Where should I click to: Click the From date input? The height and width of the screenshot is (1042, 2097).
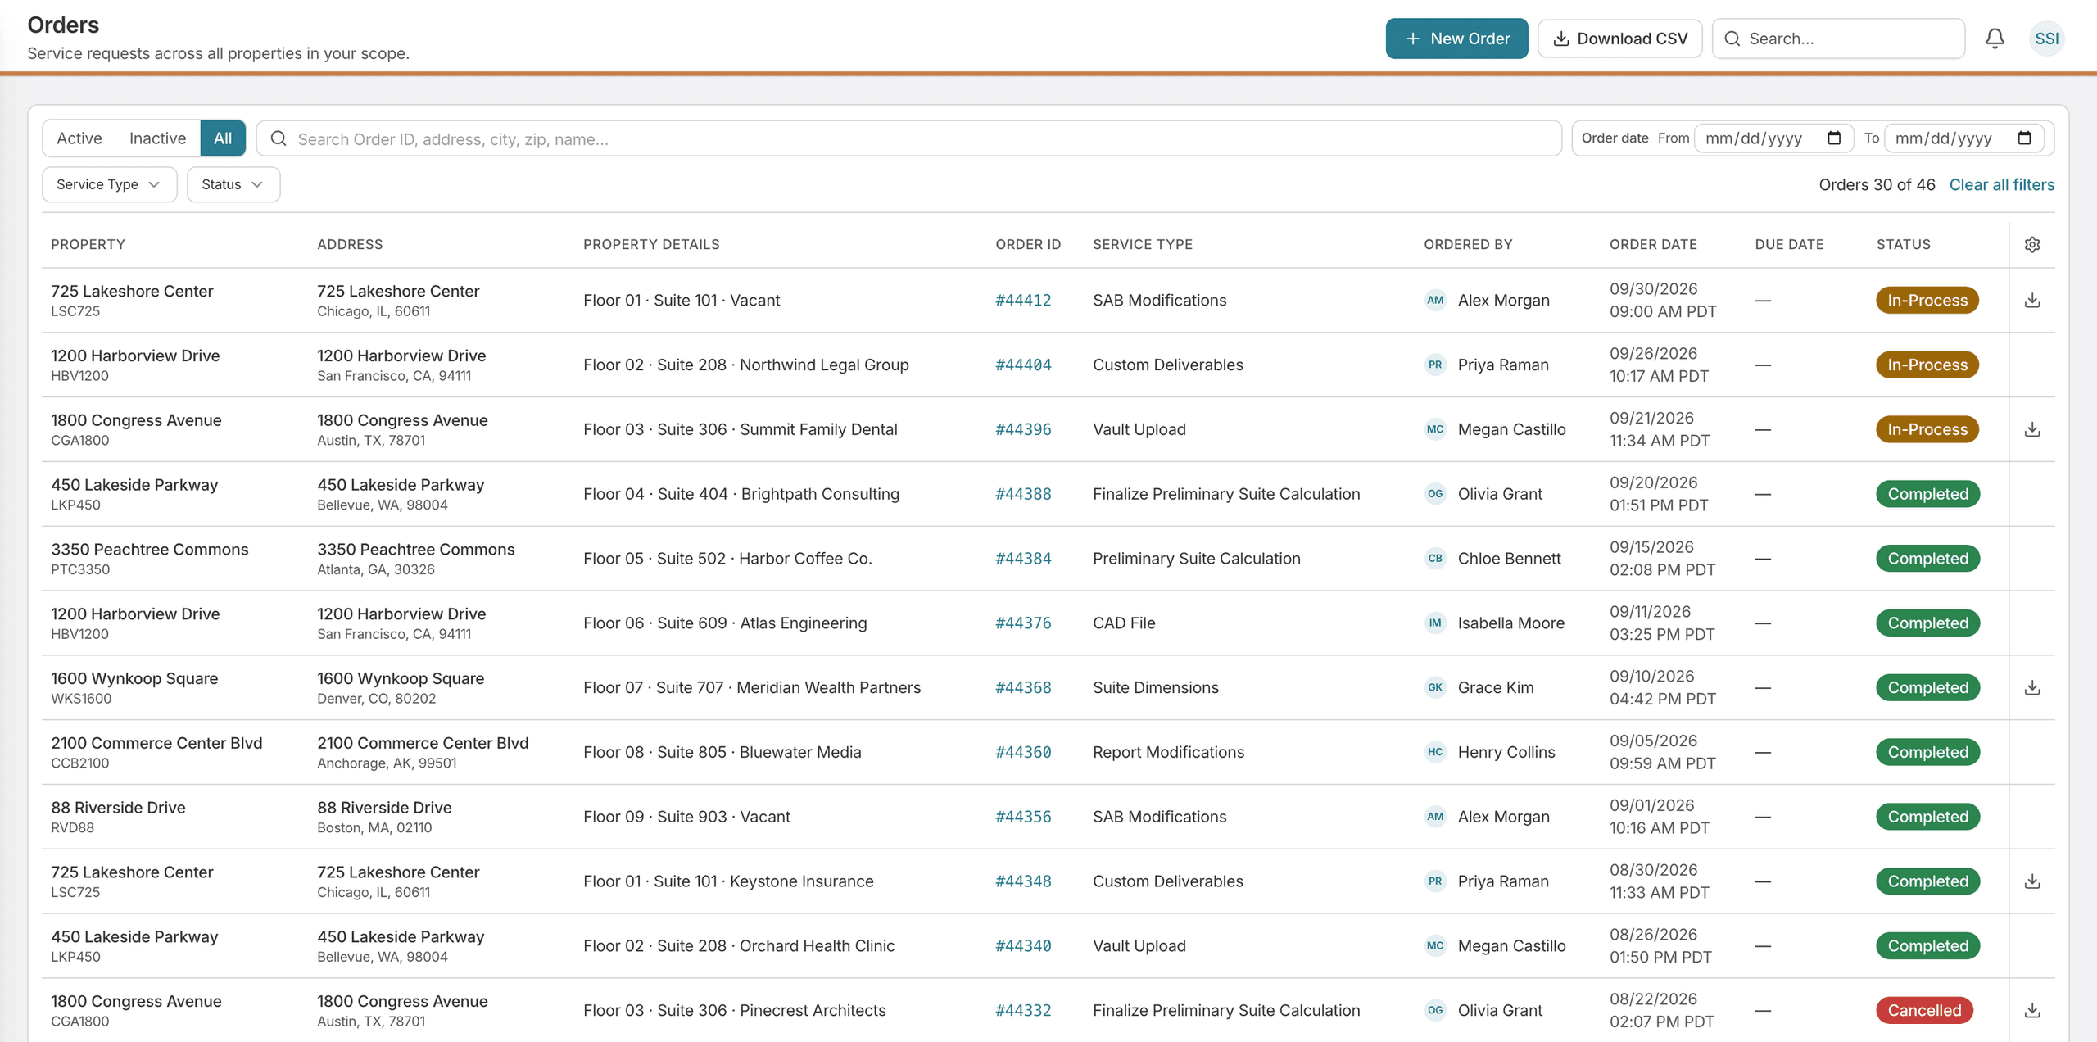click(1773, 138)
